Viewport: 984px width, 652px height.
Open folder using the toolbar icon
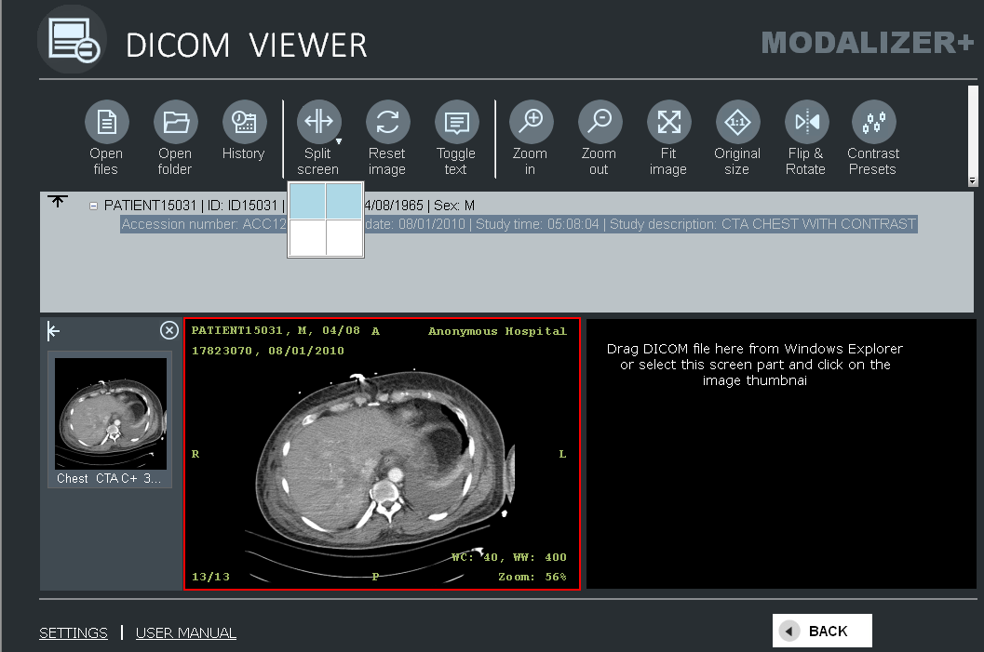pos(175,122)
